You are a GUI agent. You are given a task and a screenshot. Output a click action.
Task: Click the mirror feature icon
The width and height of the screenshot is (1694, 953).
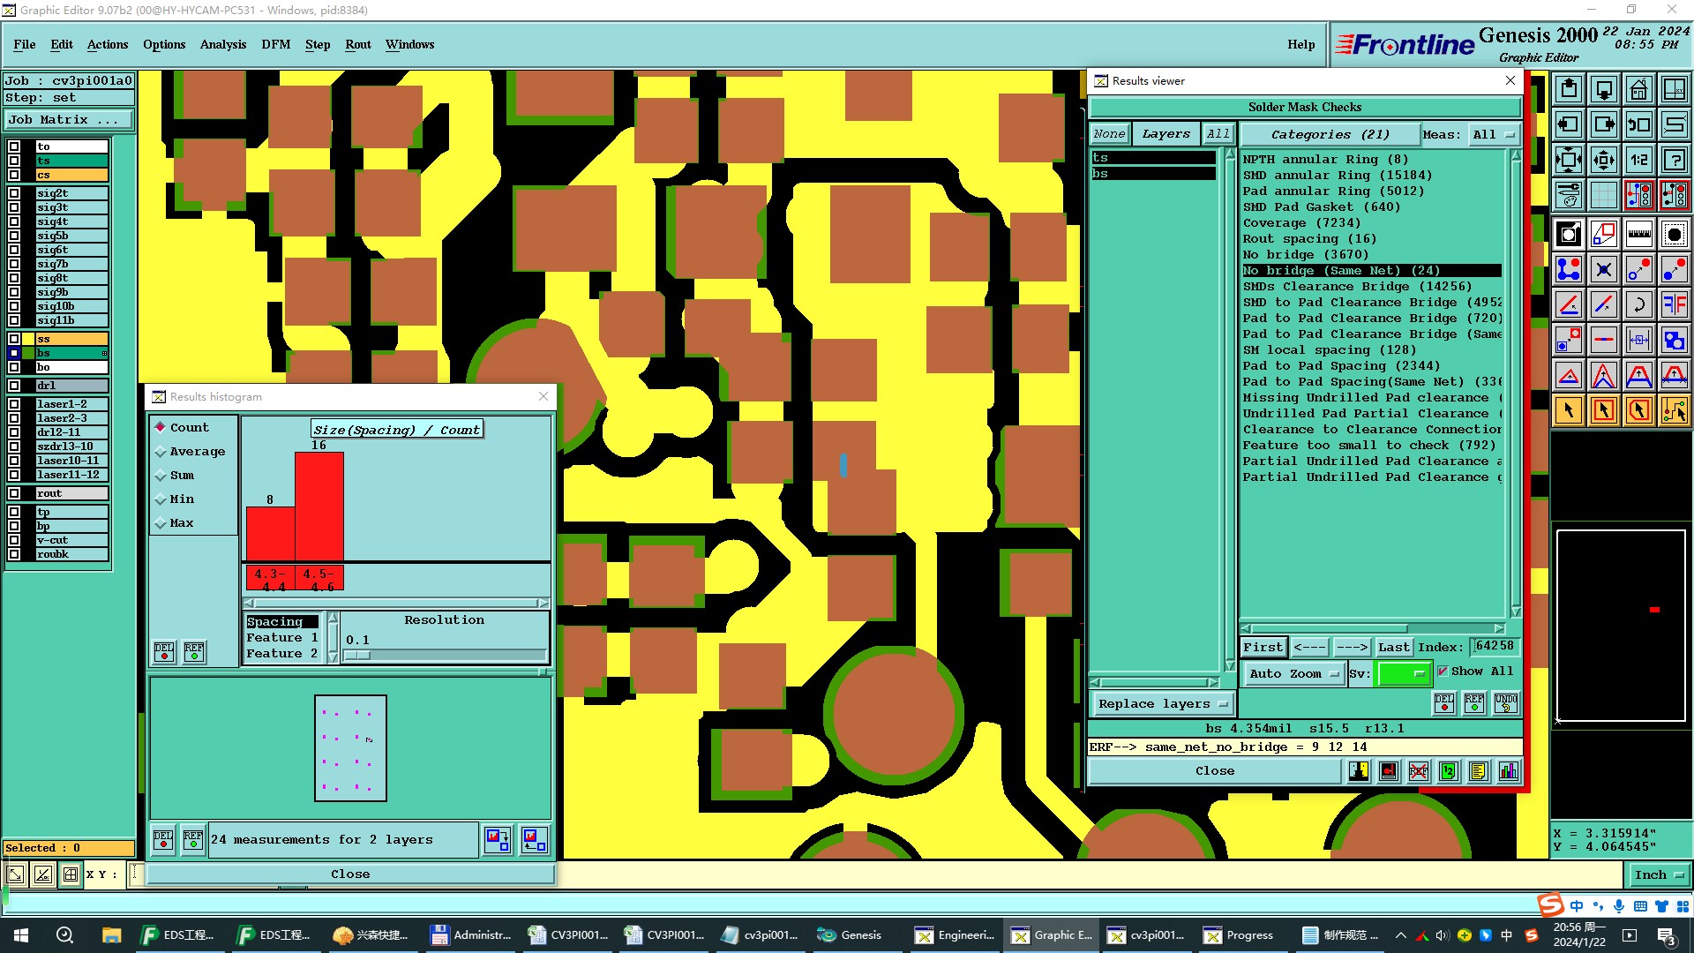[1674, 304]
